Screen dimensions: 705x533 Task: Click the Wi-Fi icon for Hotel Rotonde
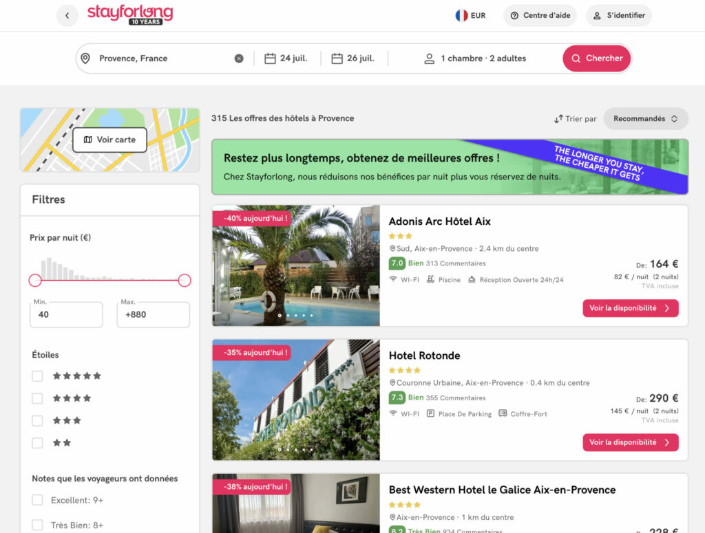[393, 413]
